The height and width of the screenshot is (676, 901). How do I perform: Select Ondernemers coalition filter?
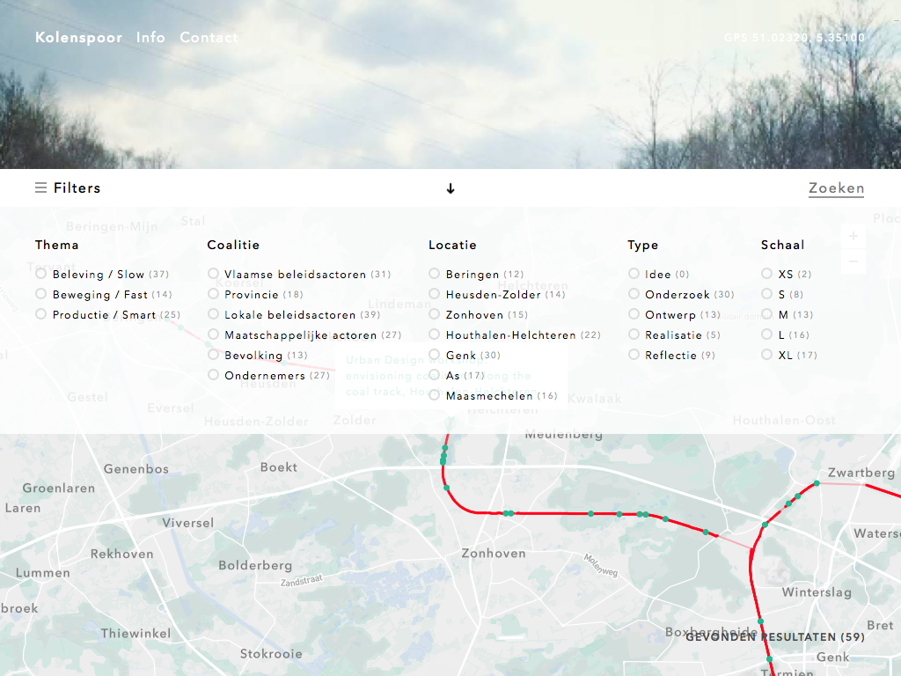pyautogui.click(x=269, y=375)
